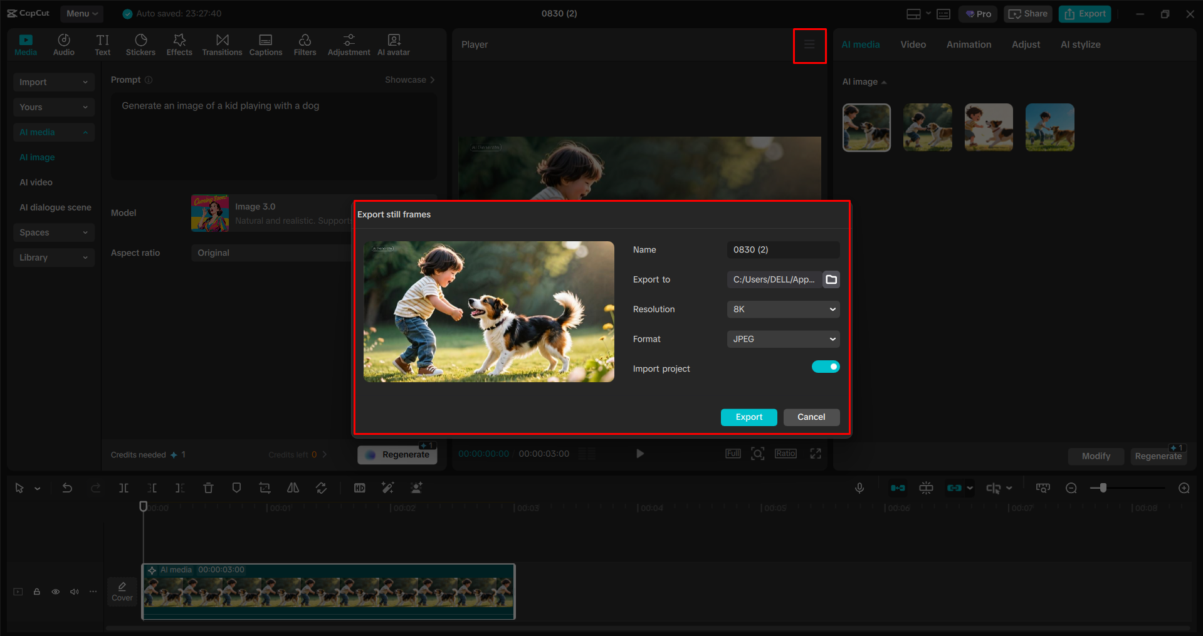Toggle auto ripple in the timeline toolbar

point(898,487)
